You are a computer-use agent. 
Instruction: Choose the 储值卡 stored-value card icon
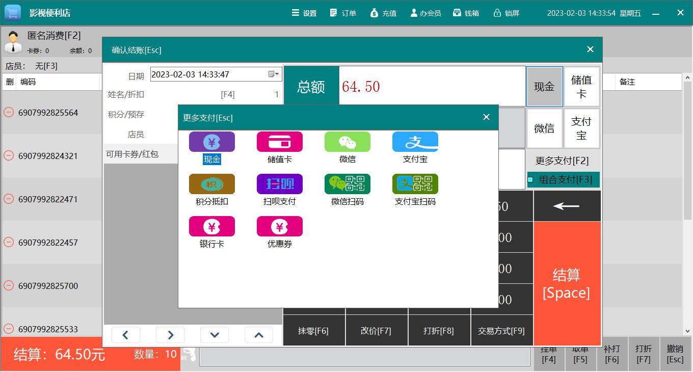tap(279, 142)
